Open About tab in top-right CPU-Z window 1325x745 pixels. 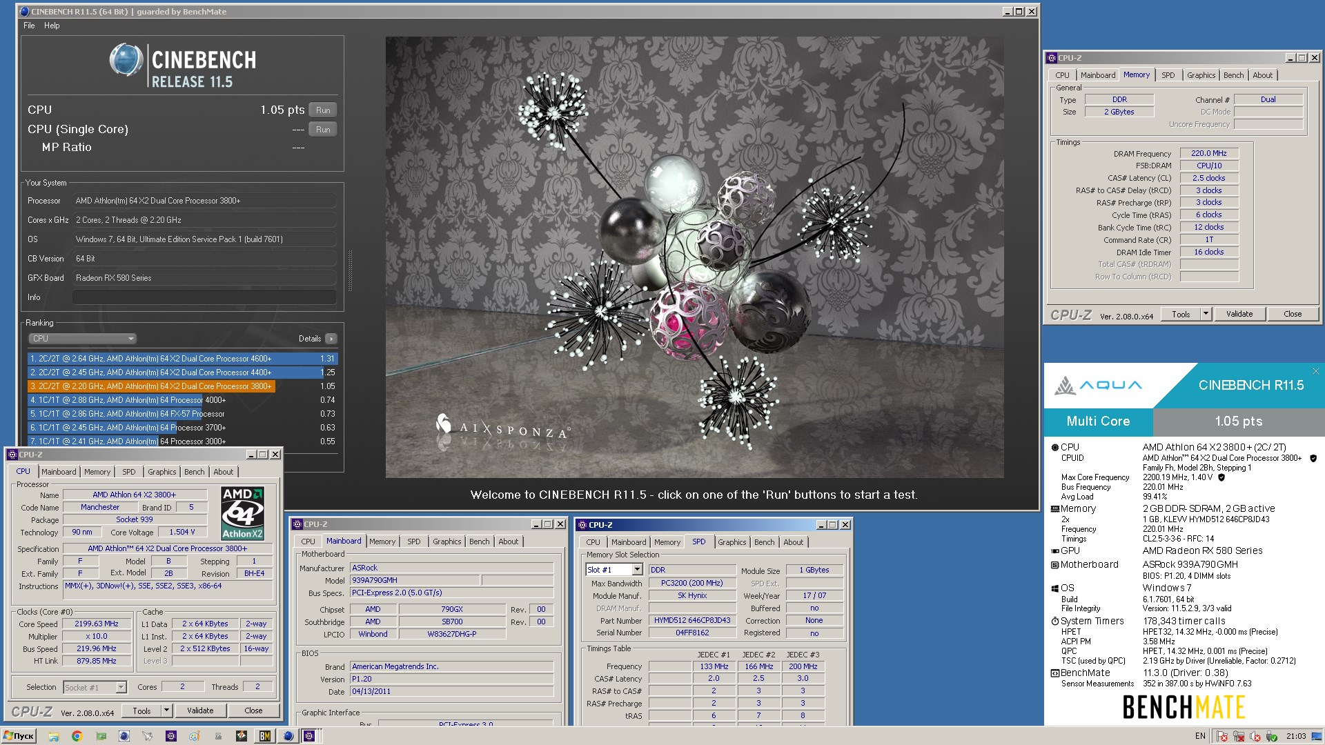1263,75
